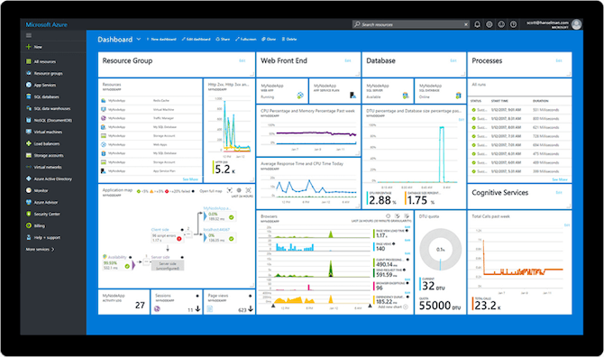Open the MyNodeApp App Service Plan tile

tap(334, 91)
